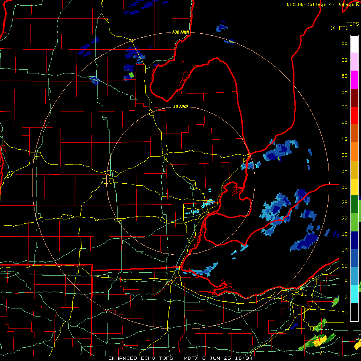361x361 pixels.
Task: Select the "50" legend value
Action: (345, 107)
